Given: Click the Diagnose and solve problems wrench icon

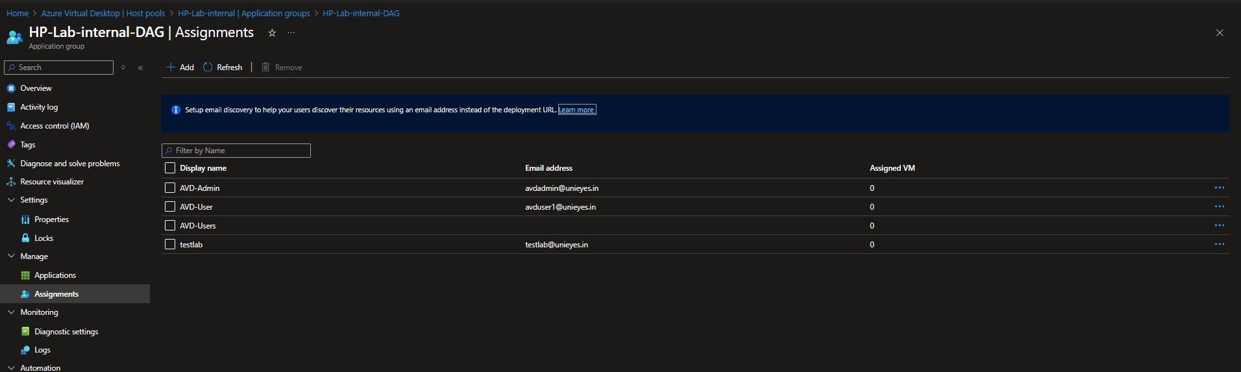Looking at the screenshot, I should pyautogui.click(x=11, y=164).
